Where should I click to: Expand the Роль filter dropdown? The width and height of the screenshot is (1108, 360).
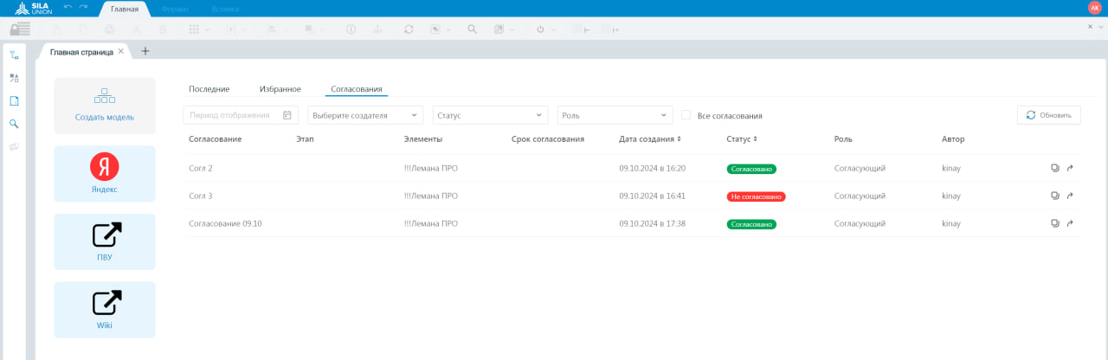click(615, 115)
